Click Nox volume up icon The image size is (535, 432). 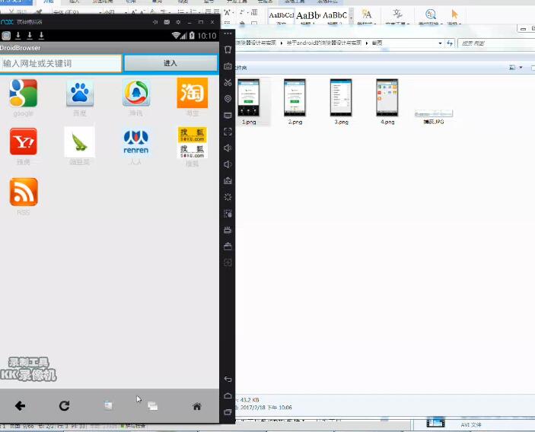tap(228, 148)
